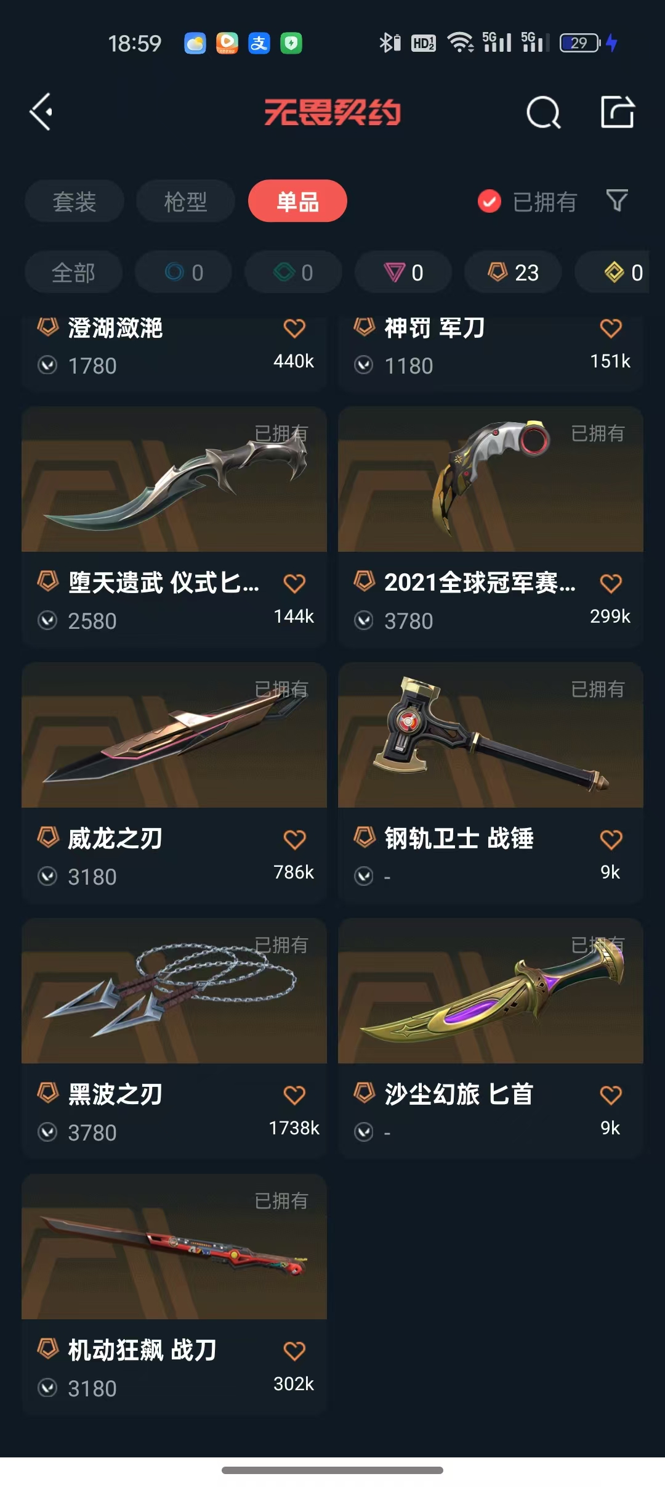665x1487 pixels.
Task: Switch to the 套装 tab
Action: click(x=75, y=201)
